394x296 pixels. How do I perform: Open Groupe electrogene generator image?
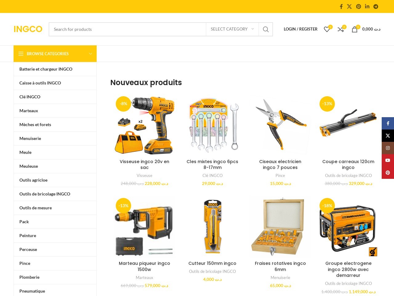coord(348,227)
